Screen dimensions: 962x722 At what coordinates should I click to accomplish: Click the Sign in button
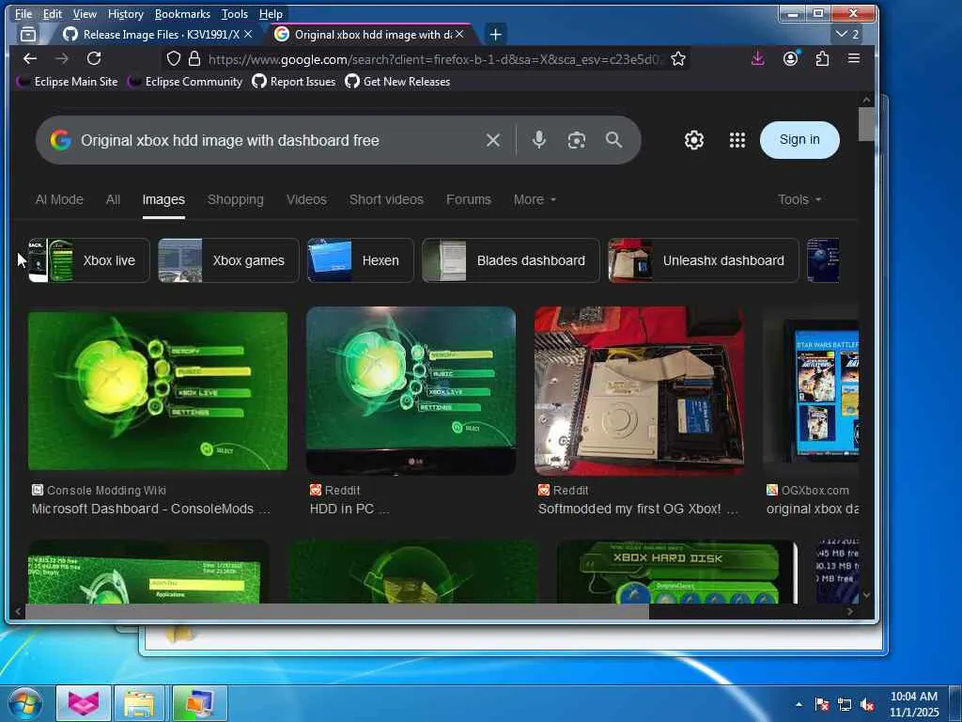[x=799, y=139]
